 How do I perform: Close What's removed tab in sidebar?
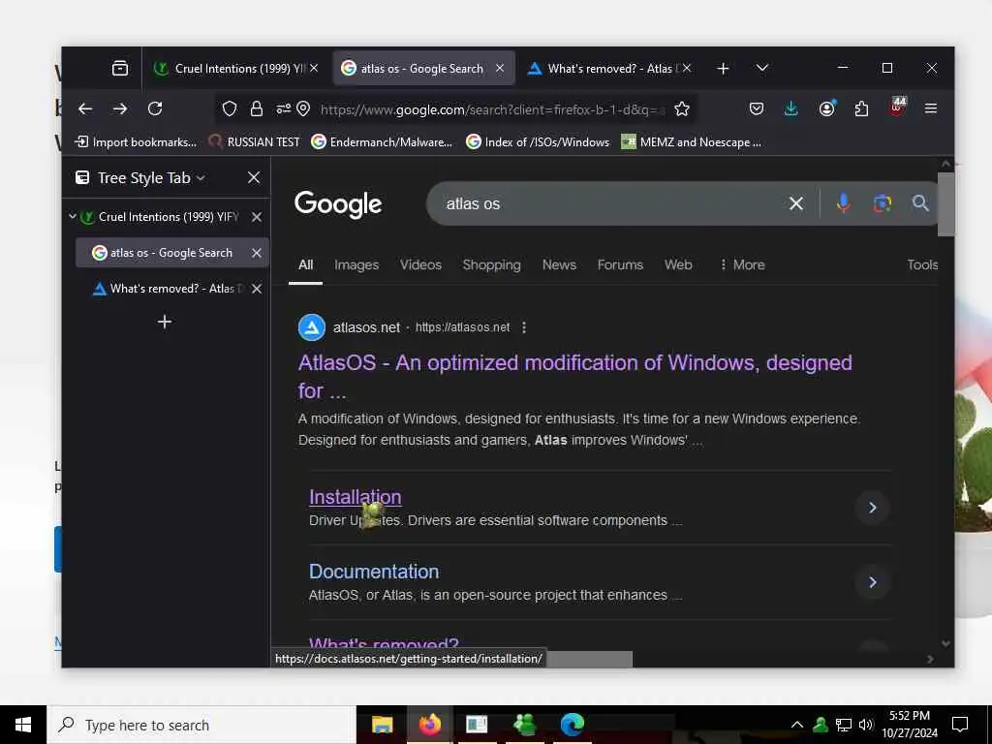click(256, 289)
